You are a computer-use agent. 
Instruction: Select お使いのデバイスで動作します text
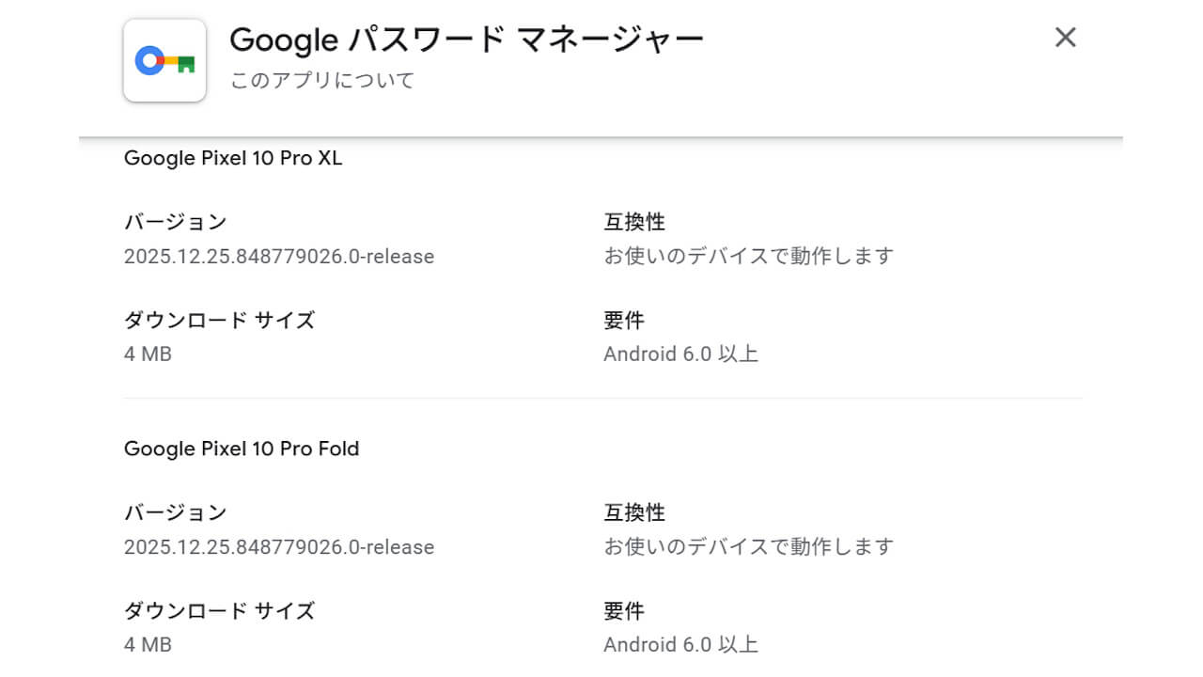747,256
